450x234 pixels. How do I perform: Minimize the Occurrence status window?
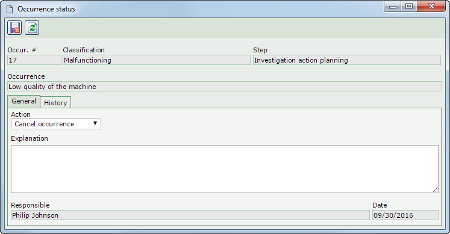pyautogui.click(x=393, y=6)
